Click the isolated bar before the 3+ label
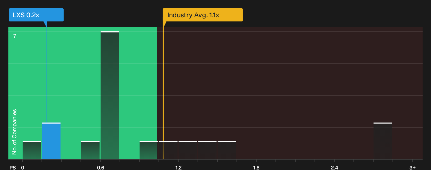This screenshot has height=170, width=431. 383,141
